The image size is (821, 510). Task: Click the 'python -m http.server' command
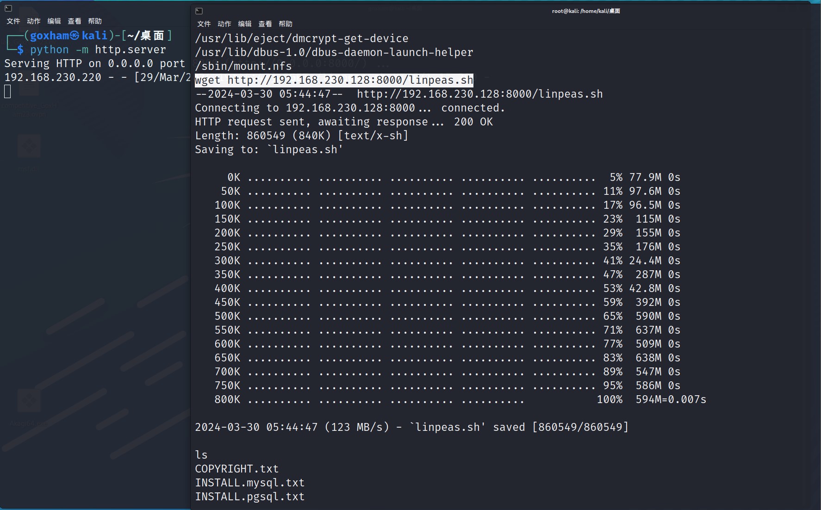[x=98, y=50]
